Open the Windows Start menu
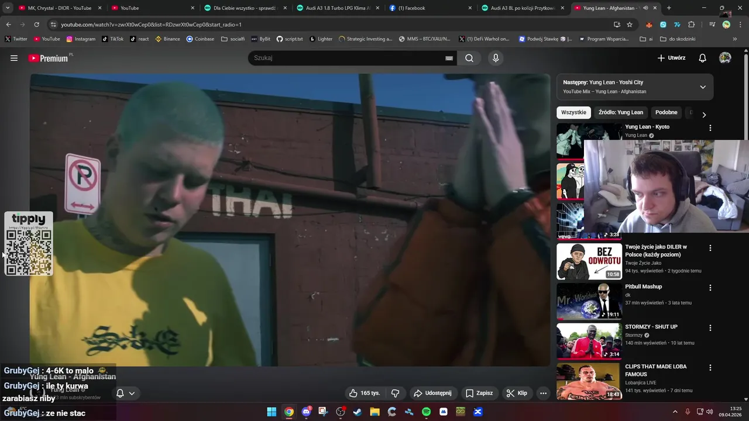749x421 pixels. (x=272, y=412)
